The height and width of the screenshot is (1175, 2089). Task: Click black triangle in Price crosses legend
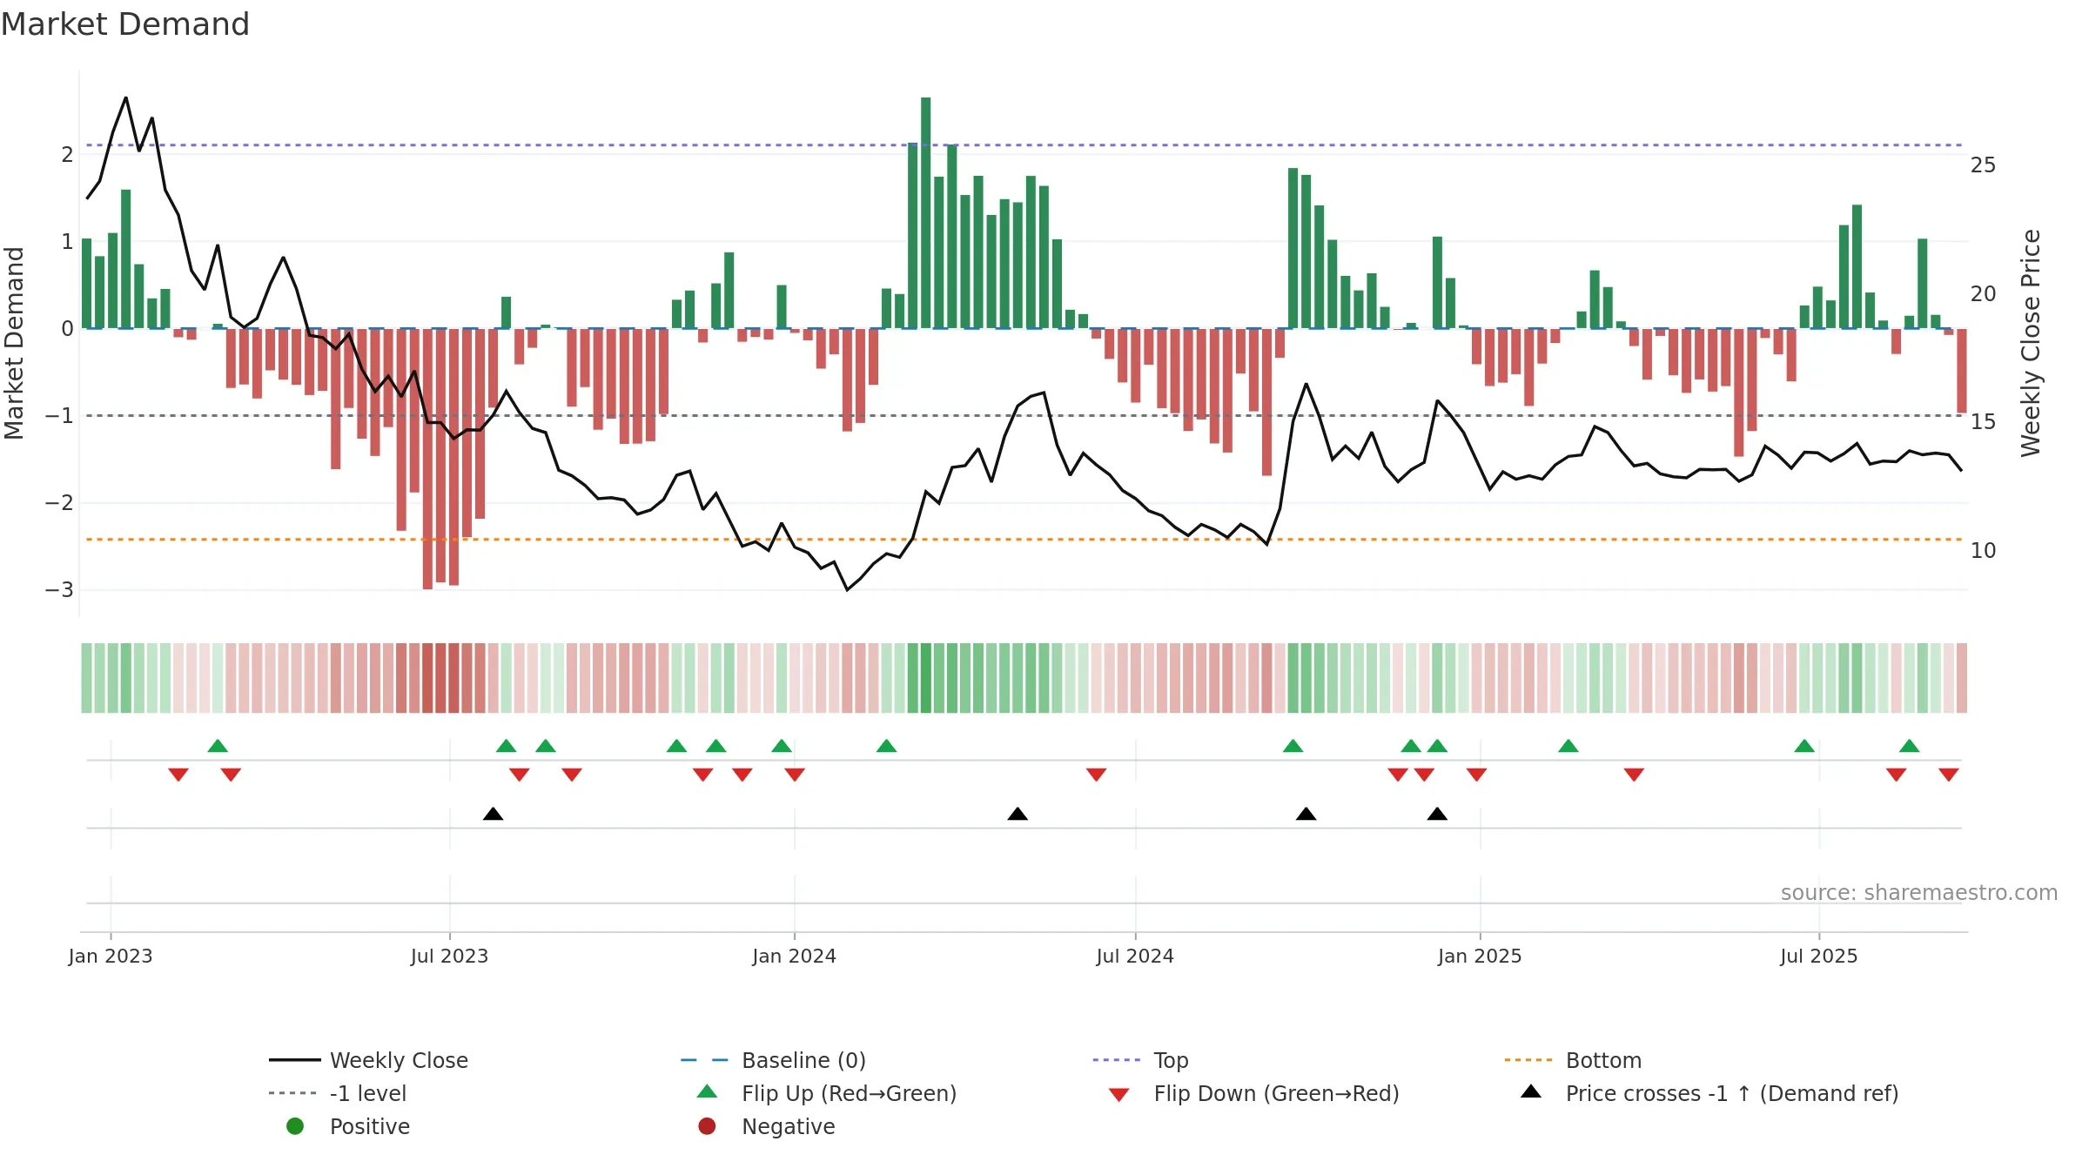click(1531, 1091)
